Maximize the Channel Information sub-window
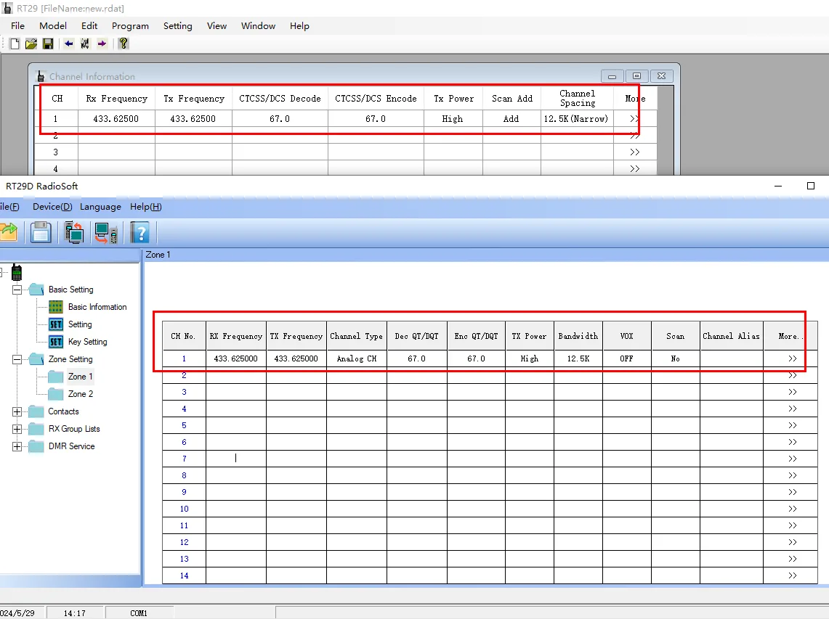The image size is (829, 619). pos(636,76)
